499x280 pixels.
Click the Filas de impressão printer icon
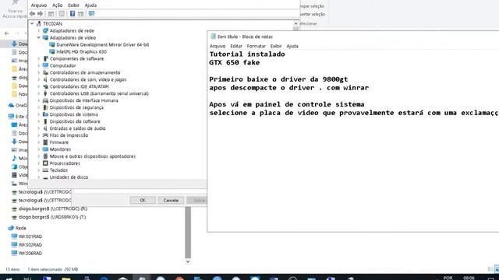tap(45, 135)
